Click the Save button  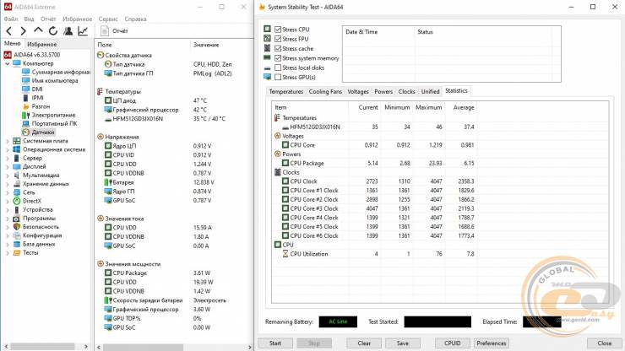[403, 343]
